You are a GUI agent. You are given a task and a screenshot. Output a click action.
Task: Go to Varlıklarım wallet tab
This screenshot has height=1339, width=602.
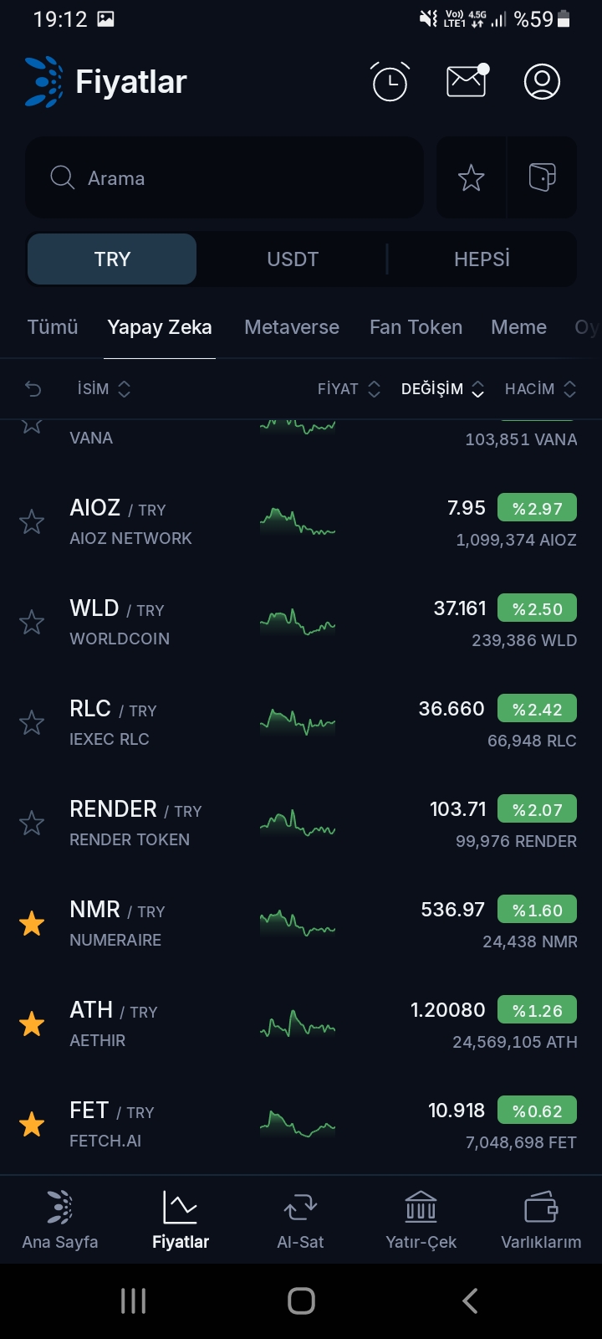[541, 1220]
